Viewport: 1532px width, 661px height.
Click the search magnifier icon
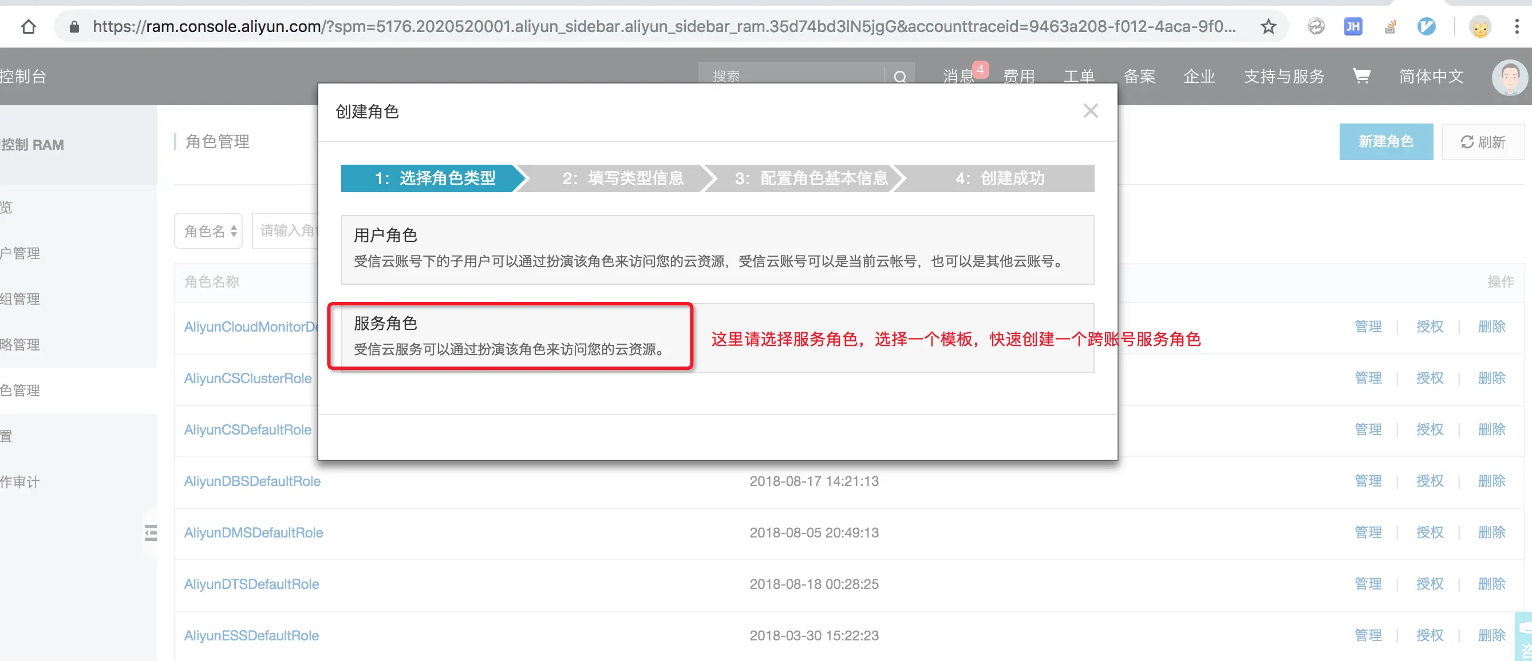point(900,77)
